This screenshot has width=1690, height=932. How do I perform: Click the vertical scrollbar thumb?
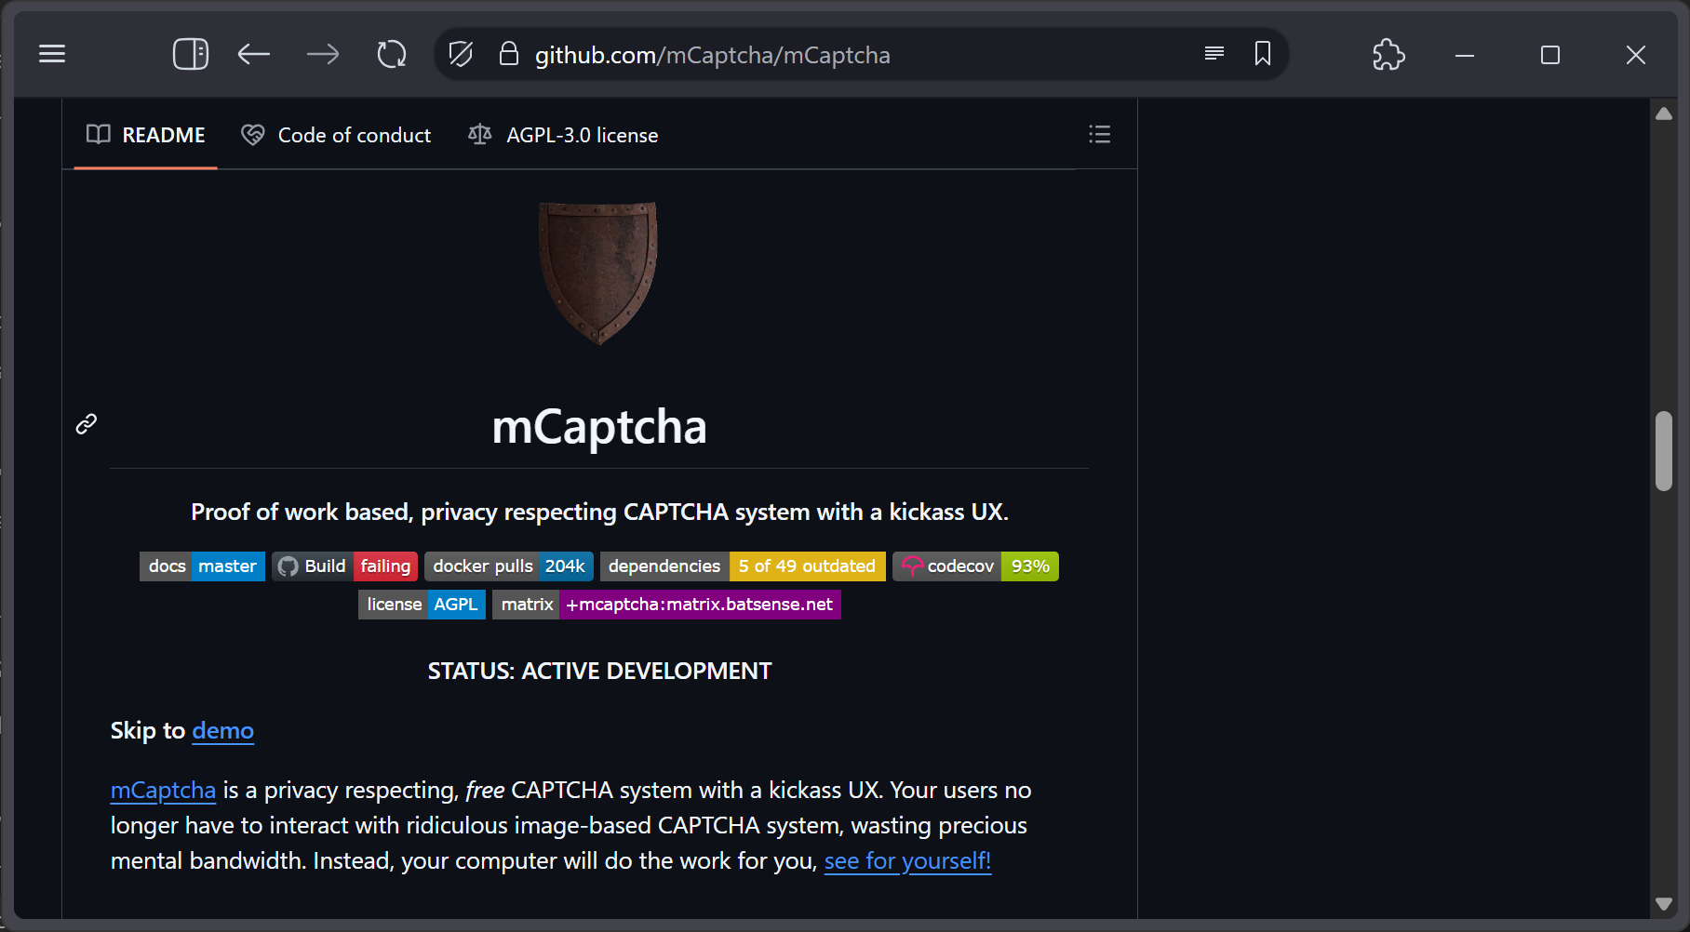(1664, 450)
